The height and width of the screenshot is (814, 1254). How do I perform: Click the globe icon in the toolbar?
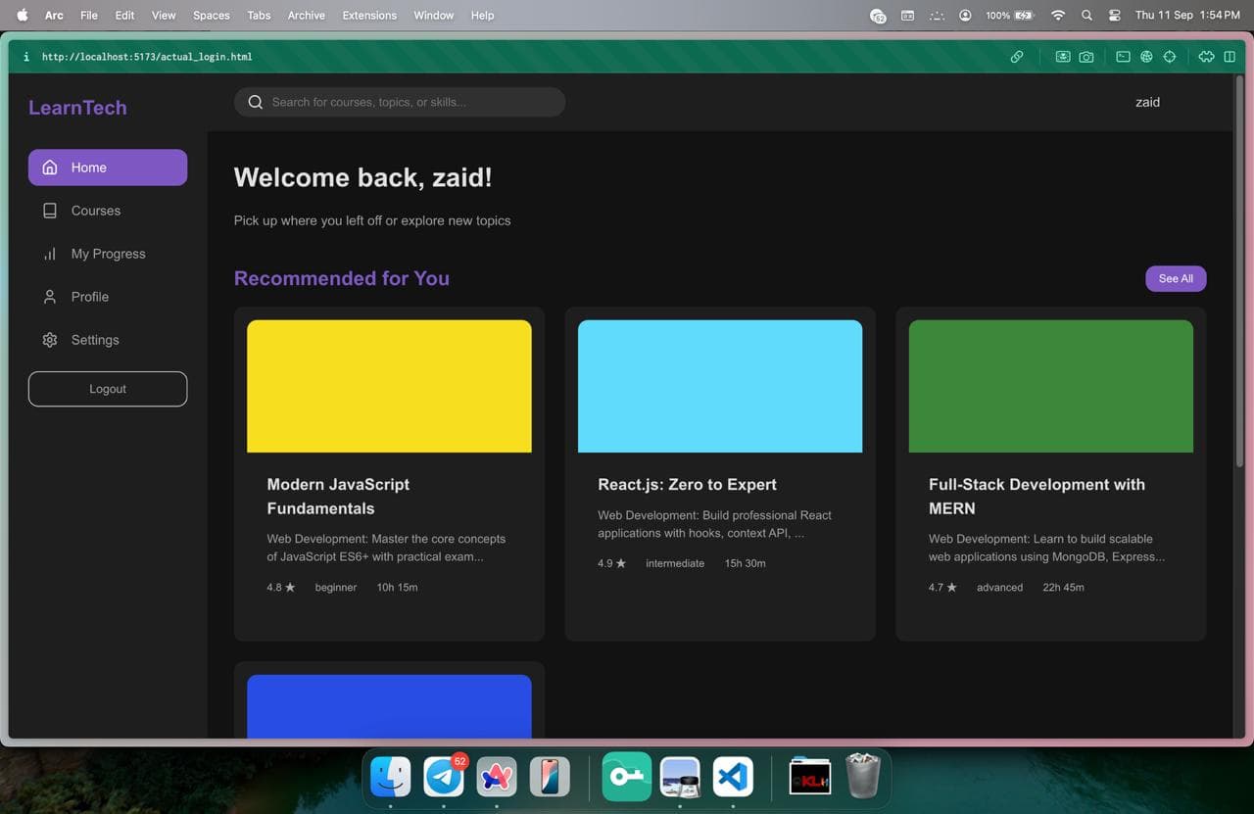pyautogui.click(x=1146, y=57)
